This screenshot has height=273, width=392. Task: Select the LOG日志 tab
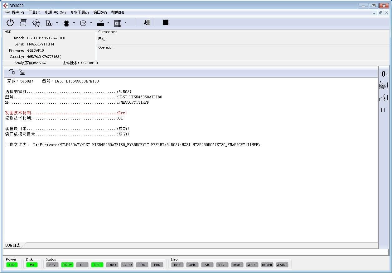coord(13,245)
